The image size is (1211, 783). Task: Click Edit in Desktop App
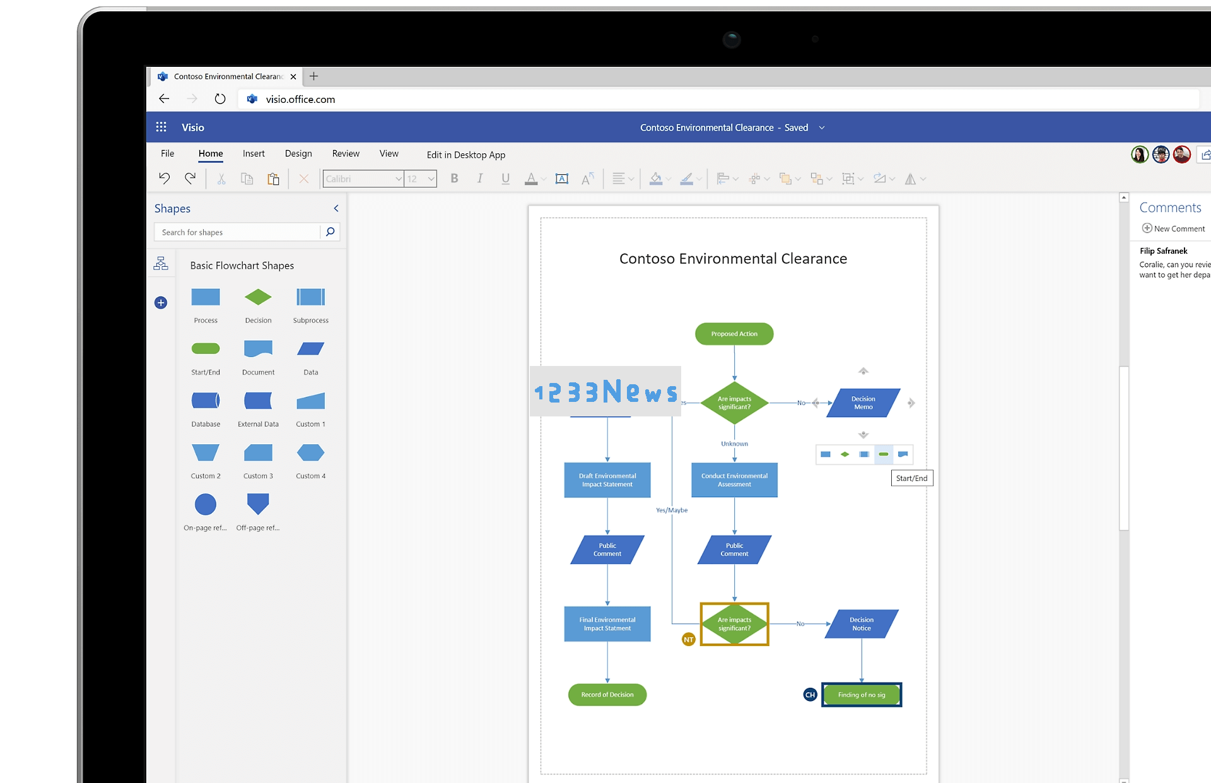pyautogui.click(x=466, y=155)
